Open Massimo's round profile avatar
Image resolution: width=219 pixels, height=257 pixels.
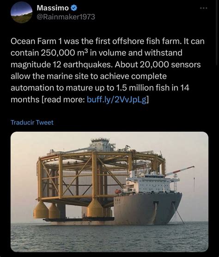coord(21,12)
